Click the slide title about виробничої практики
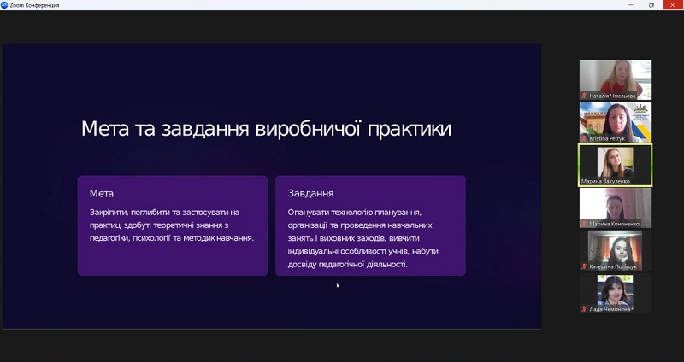This screenshot has width=684, height=362. [x=266, y=129]
